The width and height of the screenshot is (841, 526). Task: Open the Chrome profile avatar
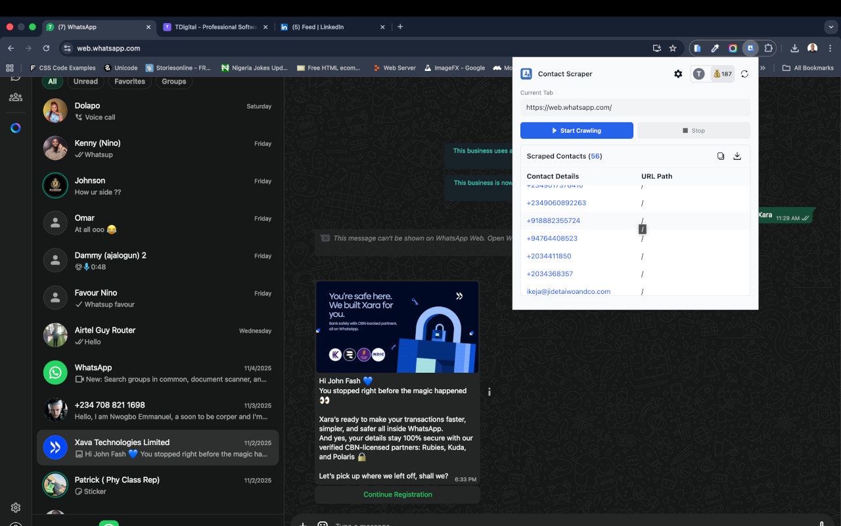pyautogui.click(x=813, y=48)
